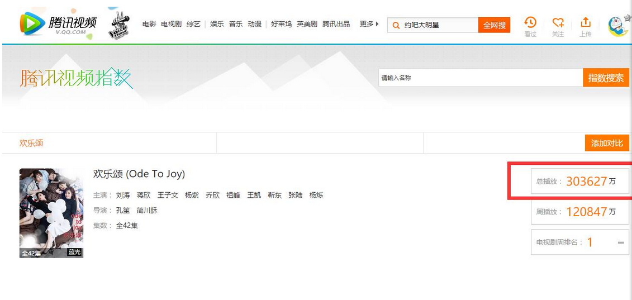The height and width of the screenshot is (300, 632).
Task: Open 好莱坞 category
Action: pyautogui.click(x=281, y=24)
